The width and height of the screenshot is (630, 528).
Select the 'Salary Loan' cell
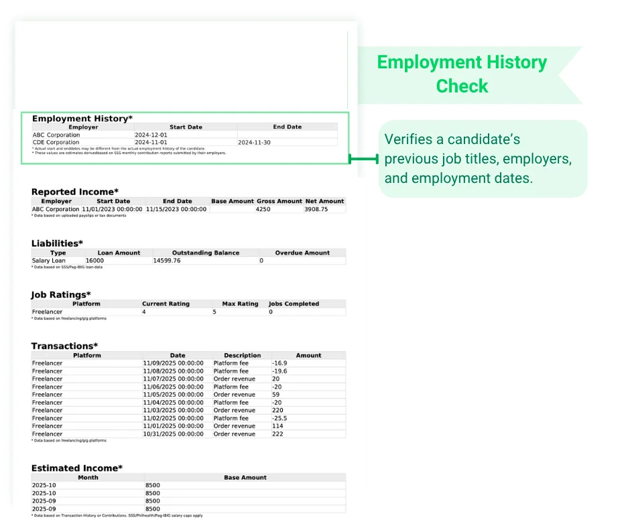(x=49, y=261)
